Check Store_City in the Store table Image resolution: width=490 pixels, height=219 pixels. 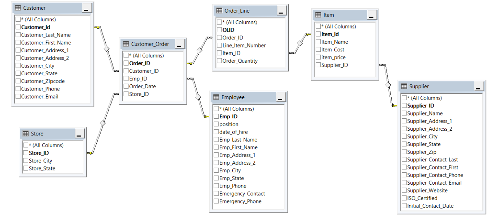[25, 160]
